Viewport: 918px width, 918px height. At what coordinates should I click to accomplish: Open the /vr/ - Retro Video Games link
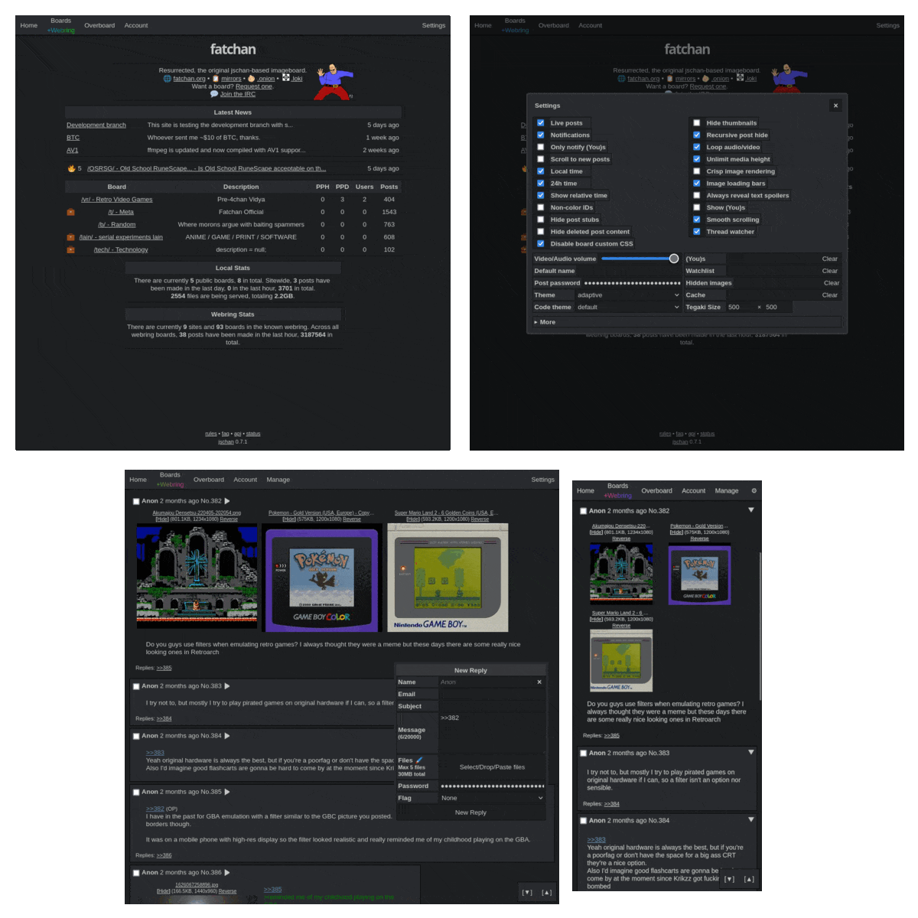[117, 200]
